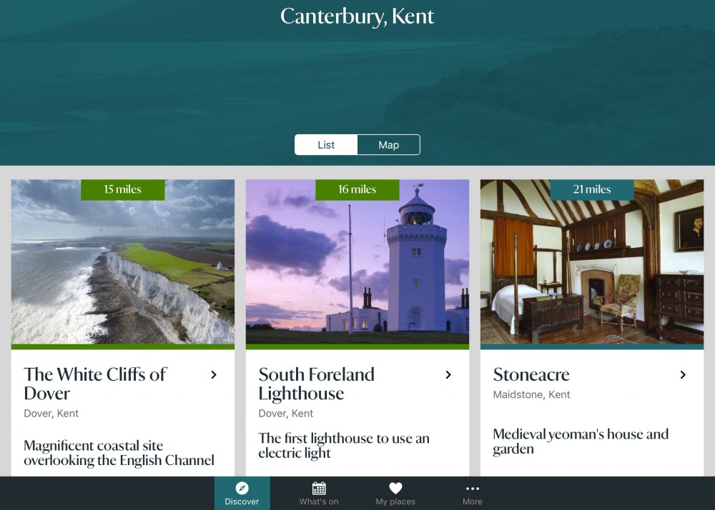Open the White Cliffs of Dover photo
This screenshot has width=715, height=510.
[x=123, y=262]
